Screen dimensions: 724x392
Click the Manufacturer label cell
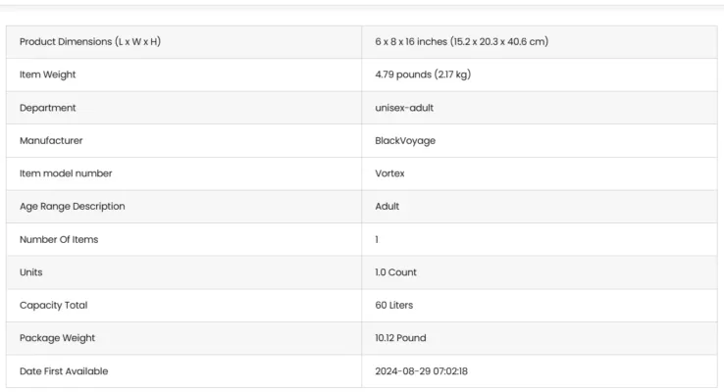click(51, 140)
